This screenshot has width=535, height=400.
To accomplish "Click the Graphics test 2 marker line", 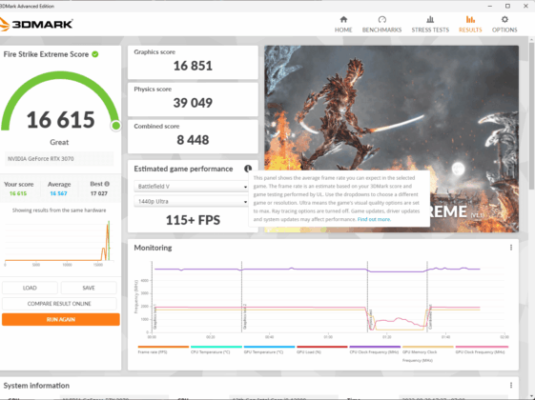I will tap(242, 296).
